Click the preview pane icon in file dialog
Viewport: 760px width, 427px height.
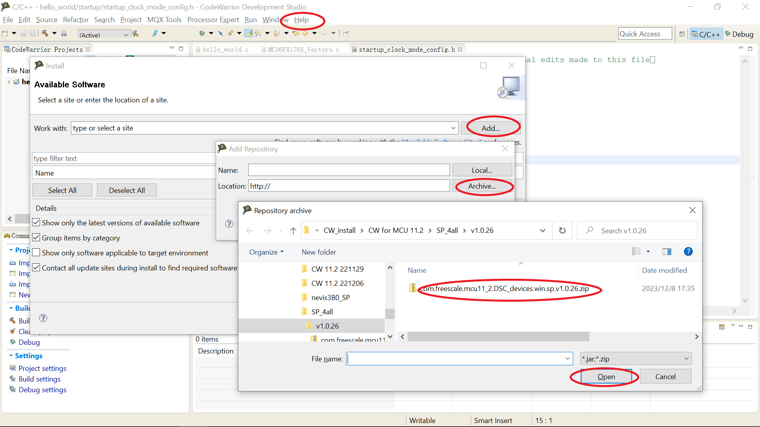[667, 252]
